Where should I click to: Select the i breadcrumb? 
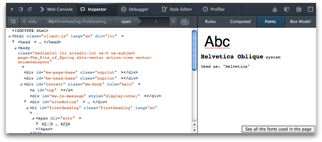tap(156, 21)
